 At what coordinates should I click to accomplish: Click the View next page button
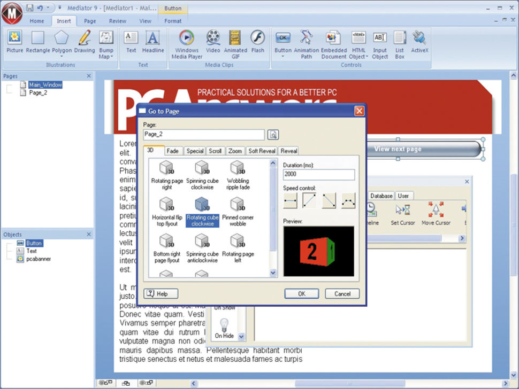pyautogui.click(x=424, y=149)
